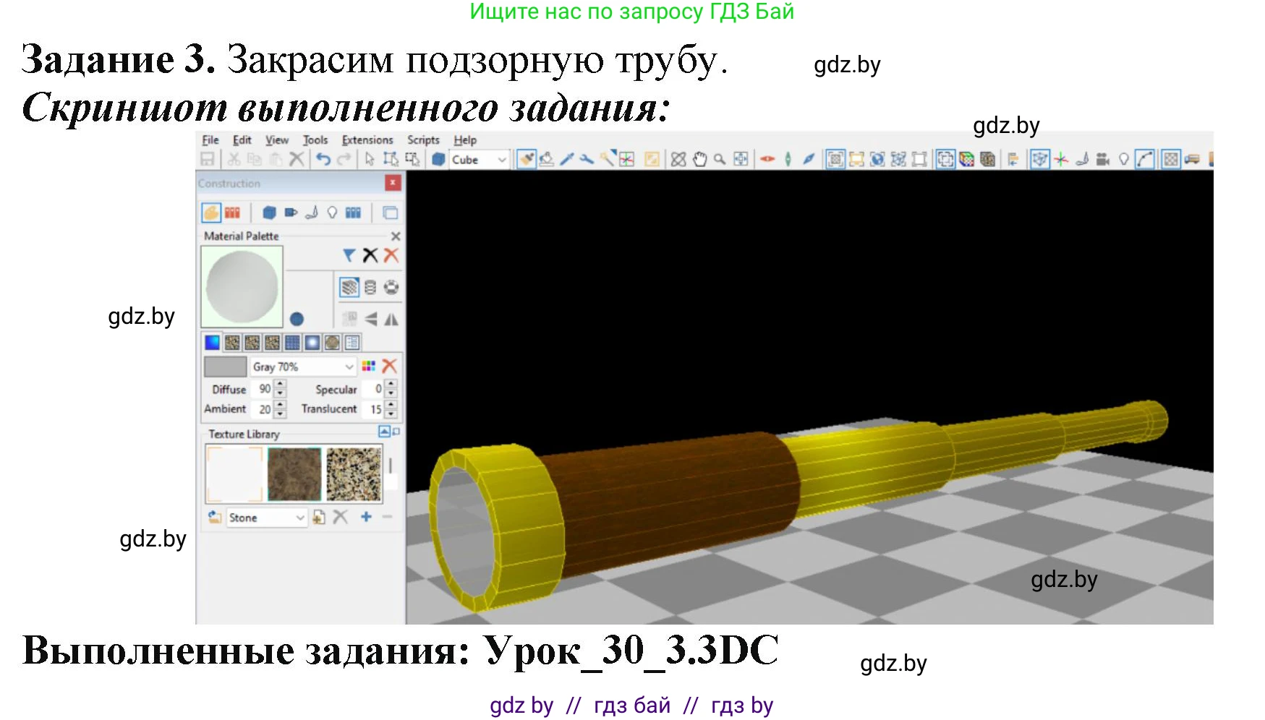Screen dimensions: 1265x720
Task: Click the gray color swatch beside Gray 70%
Action: pyautogui.click(x=226, y=367)
